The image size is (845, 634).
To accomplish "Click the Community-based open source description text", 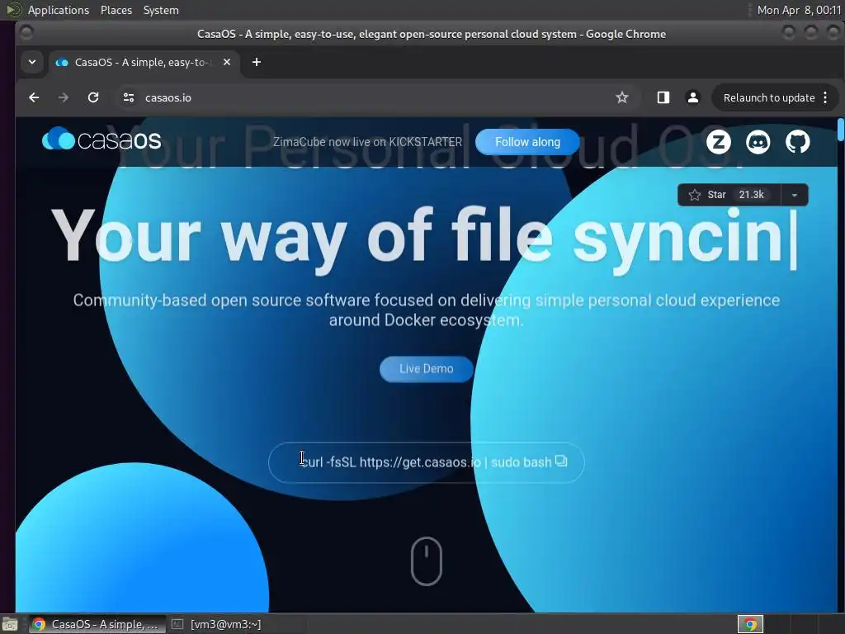I will (x=427, y=310).
